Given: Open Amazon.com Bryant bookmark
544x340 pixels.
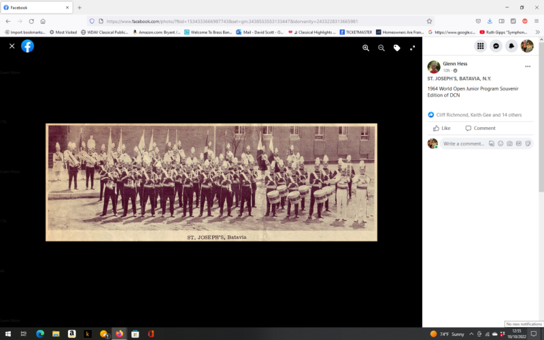Looking at the screenshot, I should tap(156, 32).
